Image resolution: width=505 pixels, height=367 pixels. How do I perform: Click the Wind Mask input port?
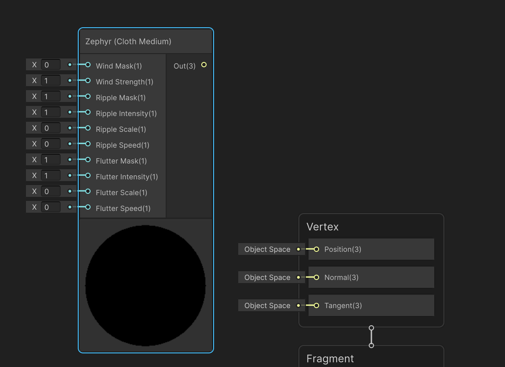click(87, 65)
